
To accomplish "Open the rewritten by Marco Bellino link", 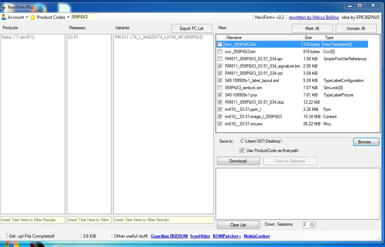I will click(314, 17).
